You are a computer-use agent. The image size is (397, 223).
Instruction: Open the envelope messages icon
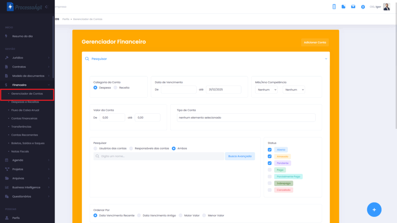tap(353, 7)
